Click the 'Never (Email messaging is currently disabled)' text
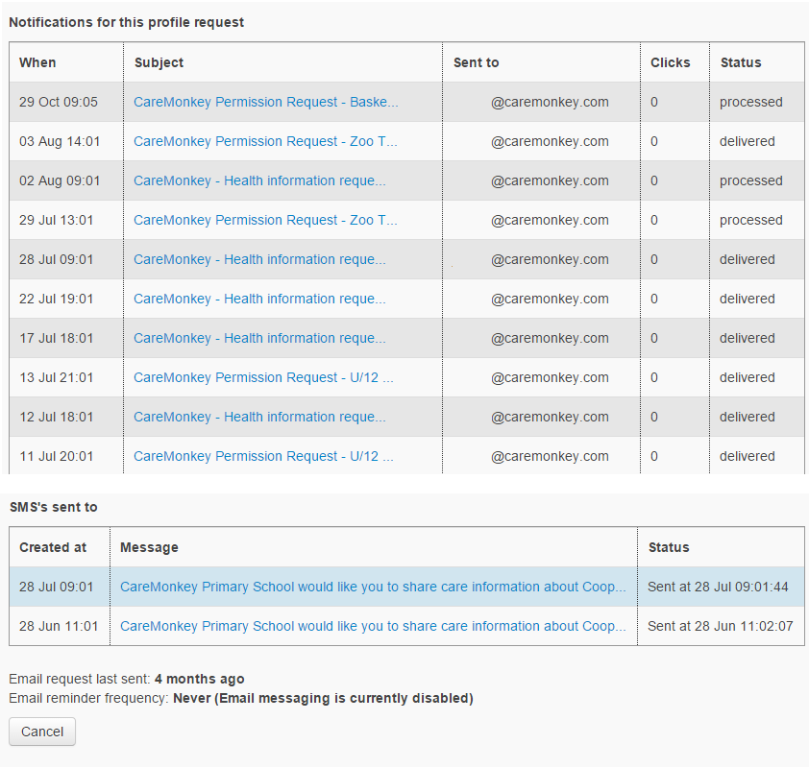Image resolution: width=809 pixels, height=768 pixels. pyautogui.click(x=323, y=699)
